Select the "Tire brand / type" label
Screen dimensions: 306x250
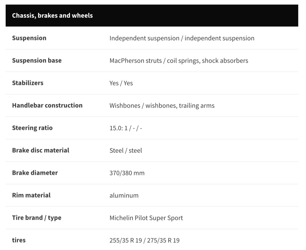click(x=36, y=218)
